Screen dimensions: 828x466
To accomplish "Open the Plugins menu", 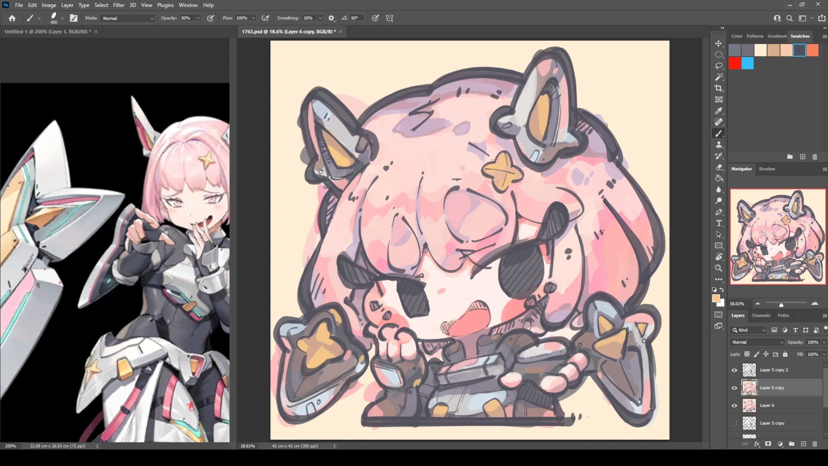I will point(165,5).
